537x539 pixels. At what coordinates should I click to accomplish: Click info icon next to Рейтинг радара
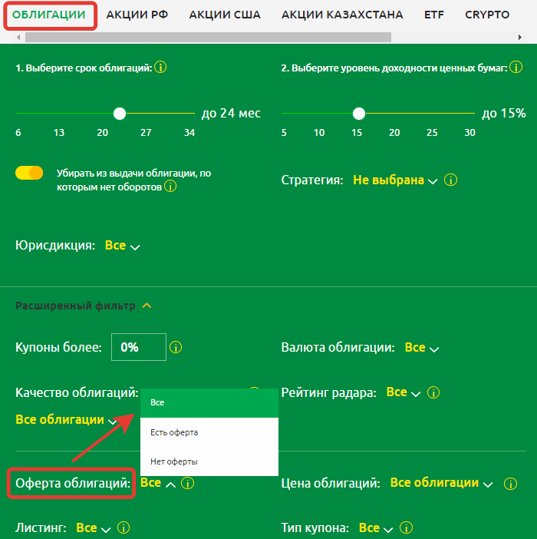click(435, 392)
